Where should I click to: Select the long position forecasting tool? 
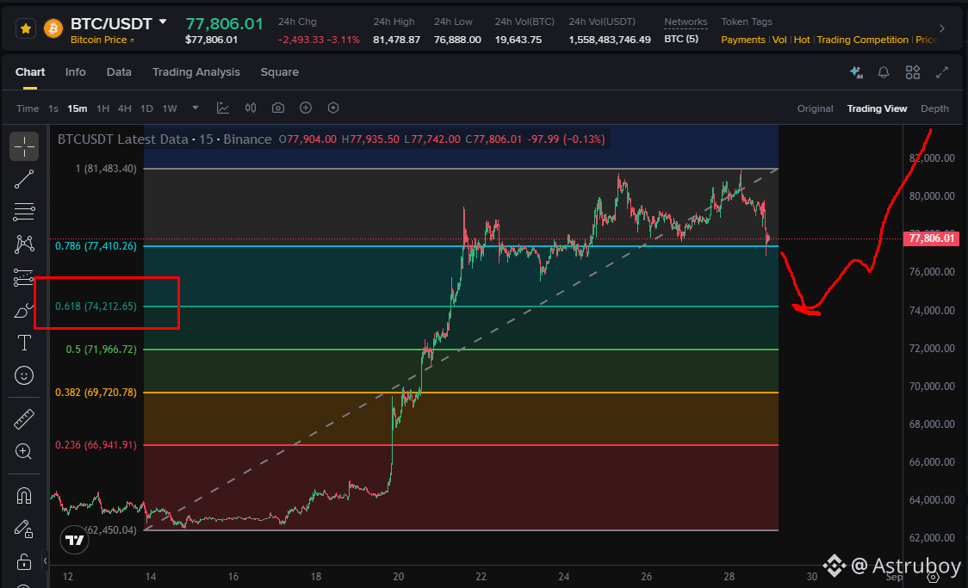click(24, 277)
